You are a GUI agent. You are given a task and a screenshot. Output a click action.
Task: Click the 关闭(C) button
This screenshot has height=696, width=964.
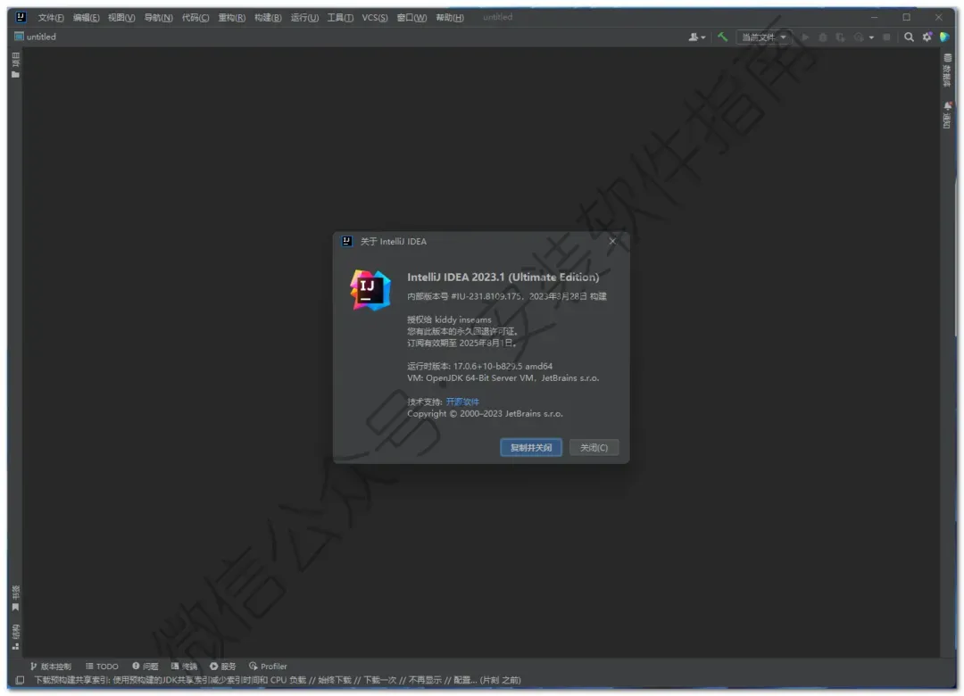(x=594, y=448)
